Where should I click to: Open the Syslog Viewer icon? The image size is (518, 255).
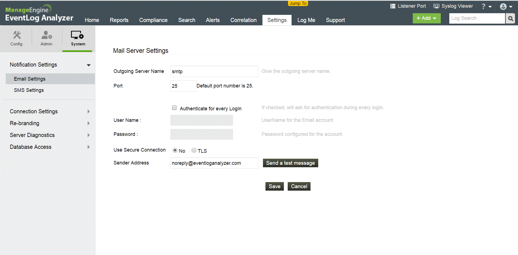436,6
